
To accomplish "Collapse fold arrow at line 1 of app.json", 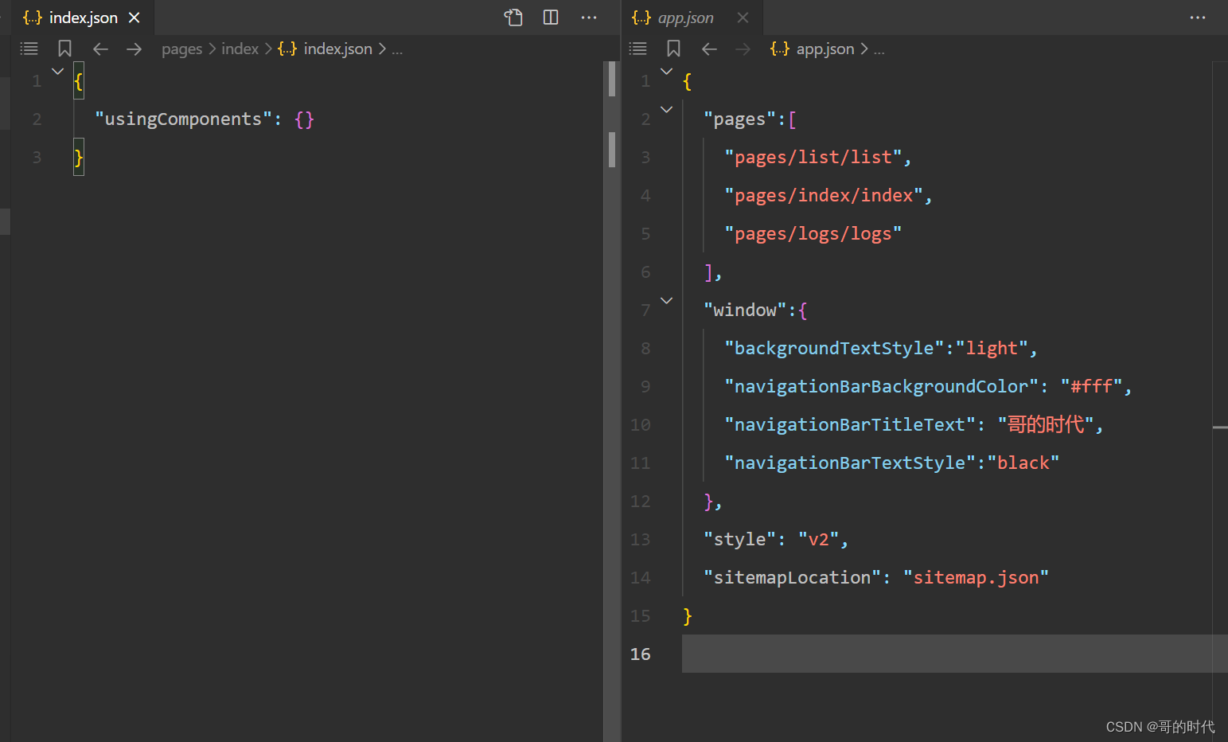I will pyautogui.click(x=667, y=72).
